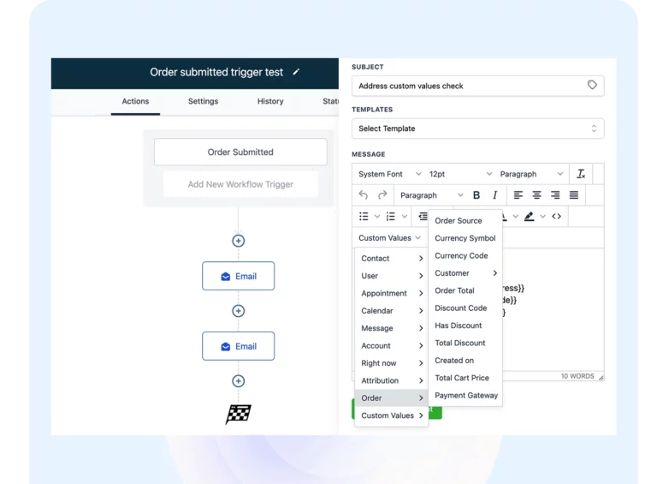Click the Subject input field
The width and height of the screenshot is (657, 484).
pos(477,86)
